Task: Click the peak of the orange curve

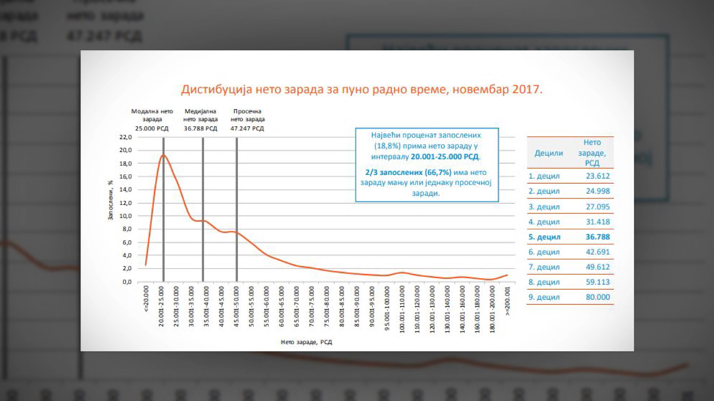Action: point(164,155)
